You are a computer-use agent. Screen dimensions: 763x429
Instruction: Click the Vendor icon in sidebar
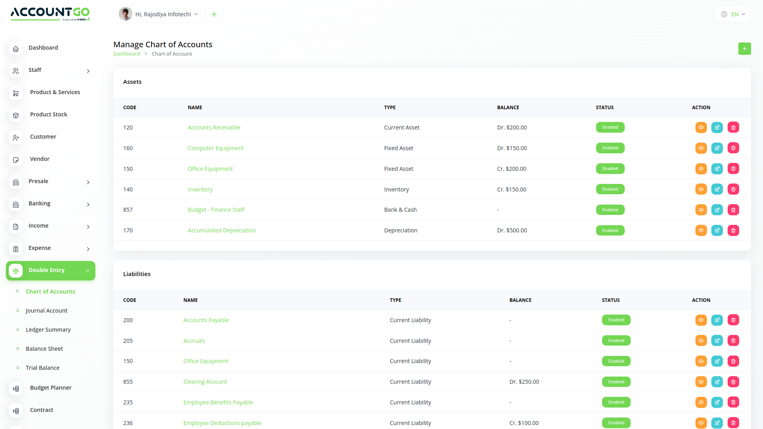pyautogui.click(x=16, y=160)
